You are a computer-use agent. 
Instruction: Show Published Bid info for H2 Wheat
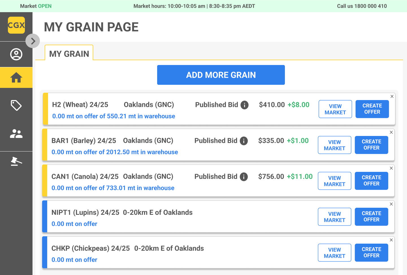pos(244,105)
